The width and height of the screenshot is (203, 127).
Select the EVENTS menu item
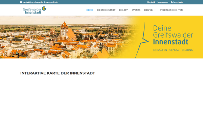(136, 10)
